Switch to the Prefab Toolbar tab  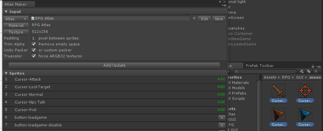click(260, 66)
